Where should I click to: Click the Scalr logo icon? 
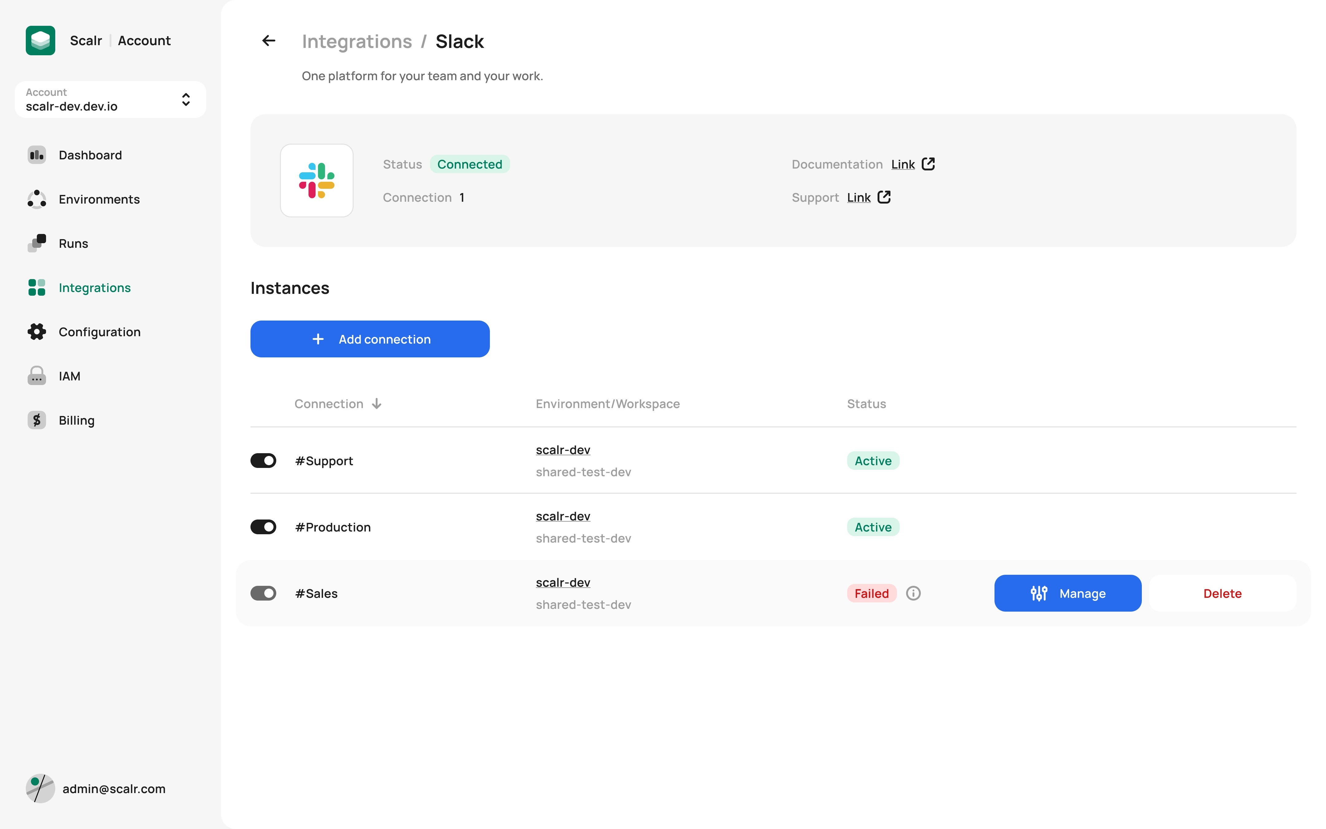(x=41, y=41)
